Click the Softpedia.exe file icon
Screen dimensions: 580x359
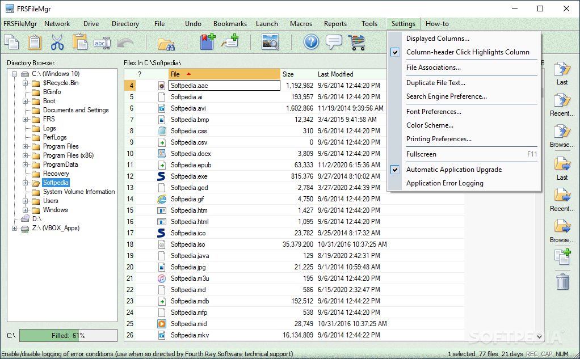point(161,176)
